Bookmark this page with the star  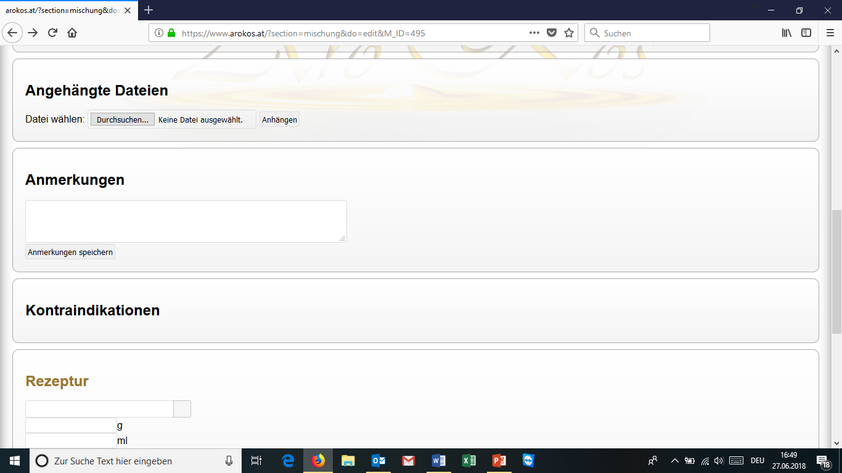(568, 33)
